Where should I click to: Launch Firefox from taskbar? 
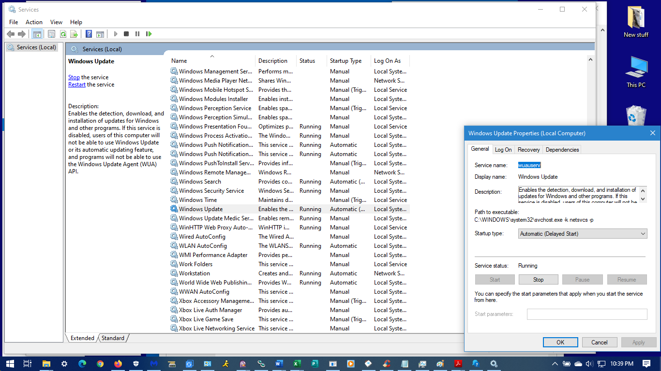tap(118, 363)
